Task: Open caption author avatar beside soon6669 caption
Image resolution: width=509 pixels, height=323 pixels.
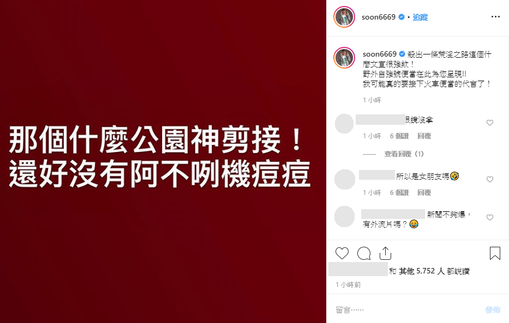Action: pyautogui.click(x=344, y=58)
